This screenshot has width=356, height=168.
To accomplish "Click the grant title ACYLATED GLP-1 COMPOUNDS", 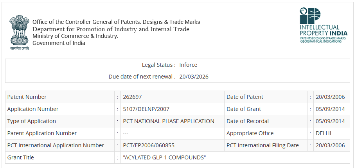I will point(164,157).
